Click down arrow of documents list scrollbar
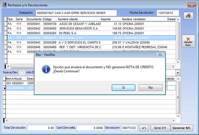The width and height of the screenshot is (199, 135). click(x=178, y=62)
